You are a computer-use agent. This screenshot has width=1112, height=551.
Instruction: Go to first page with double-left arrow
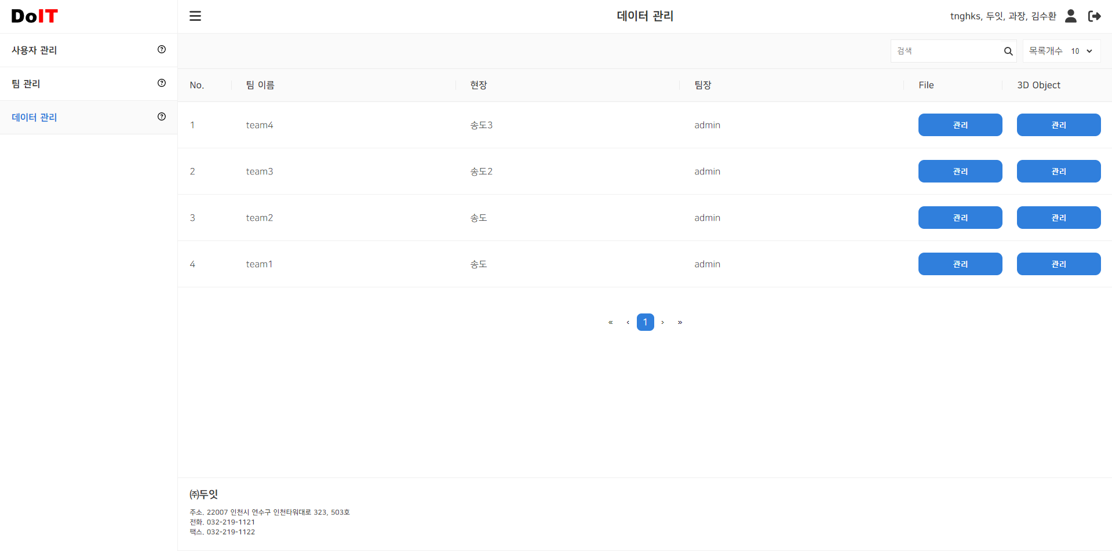[610, 322]
